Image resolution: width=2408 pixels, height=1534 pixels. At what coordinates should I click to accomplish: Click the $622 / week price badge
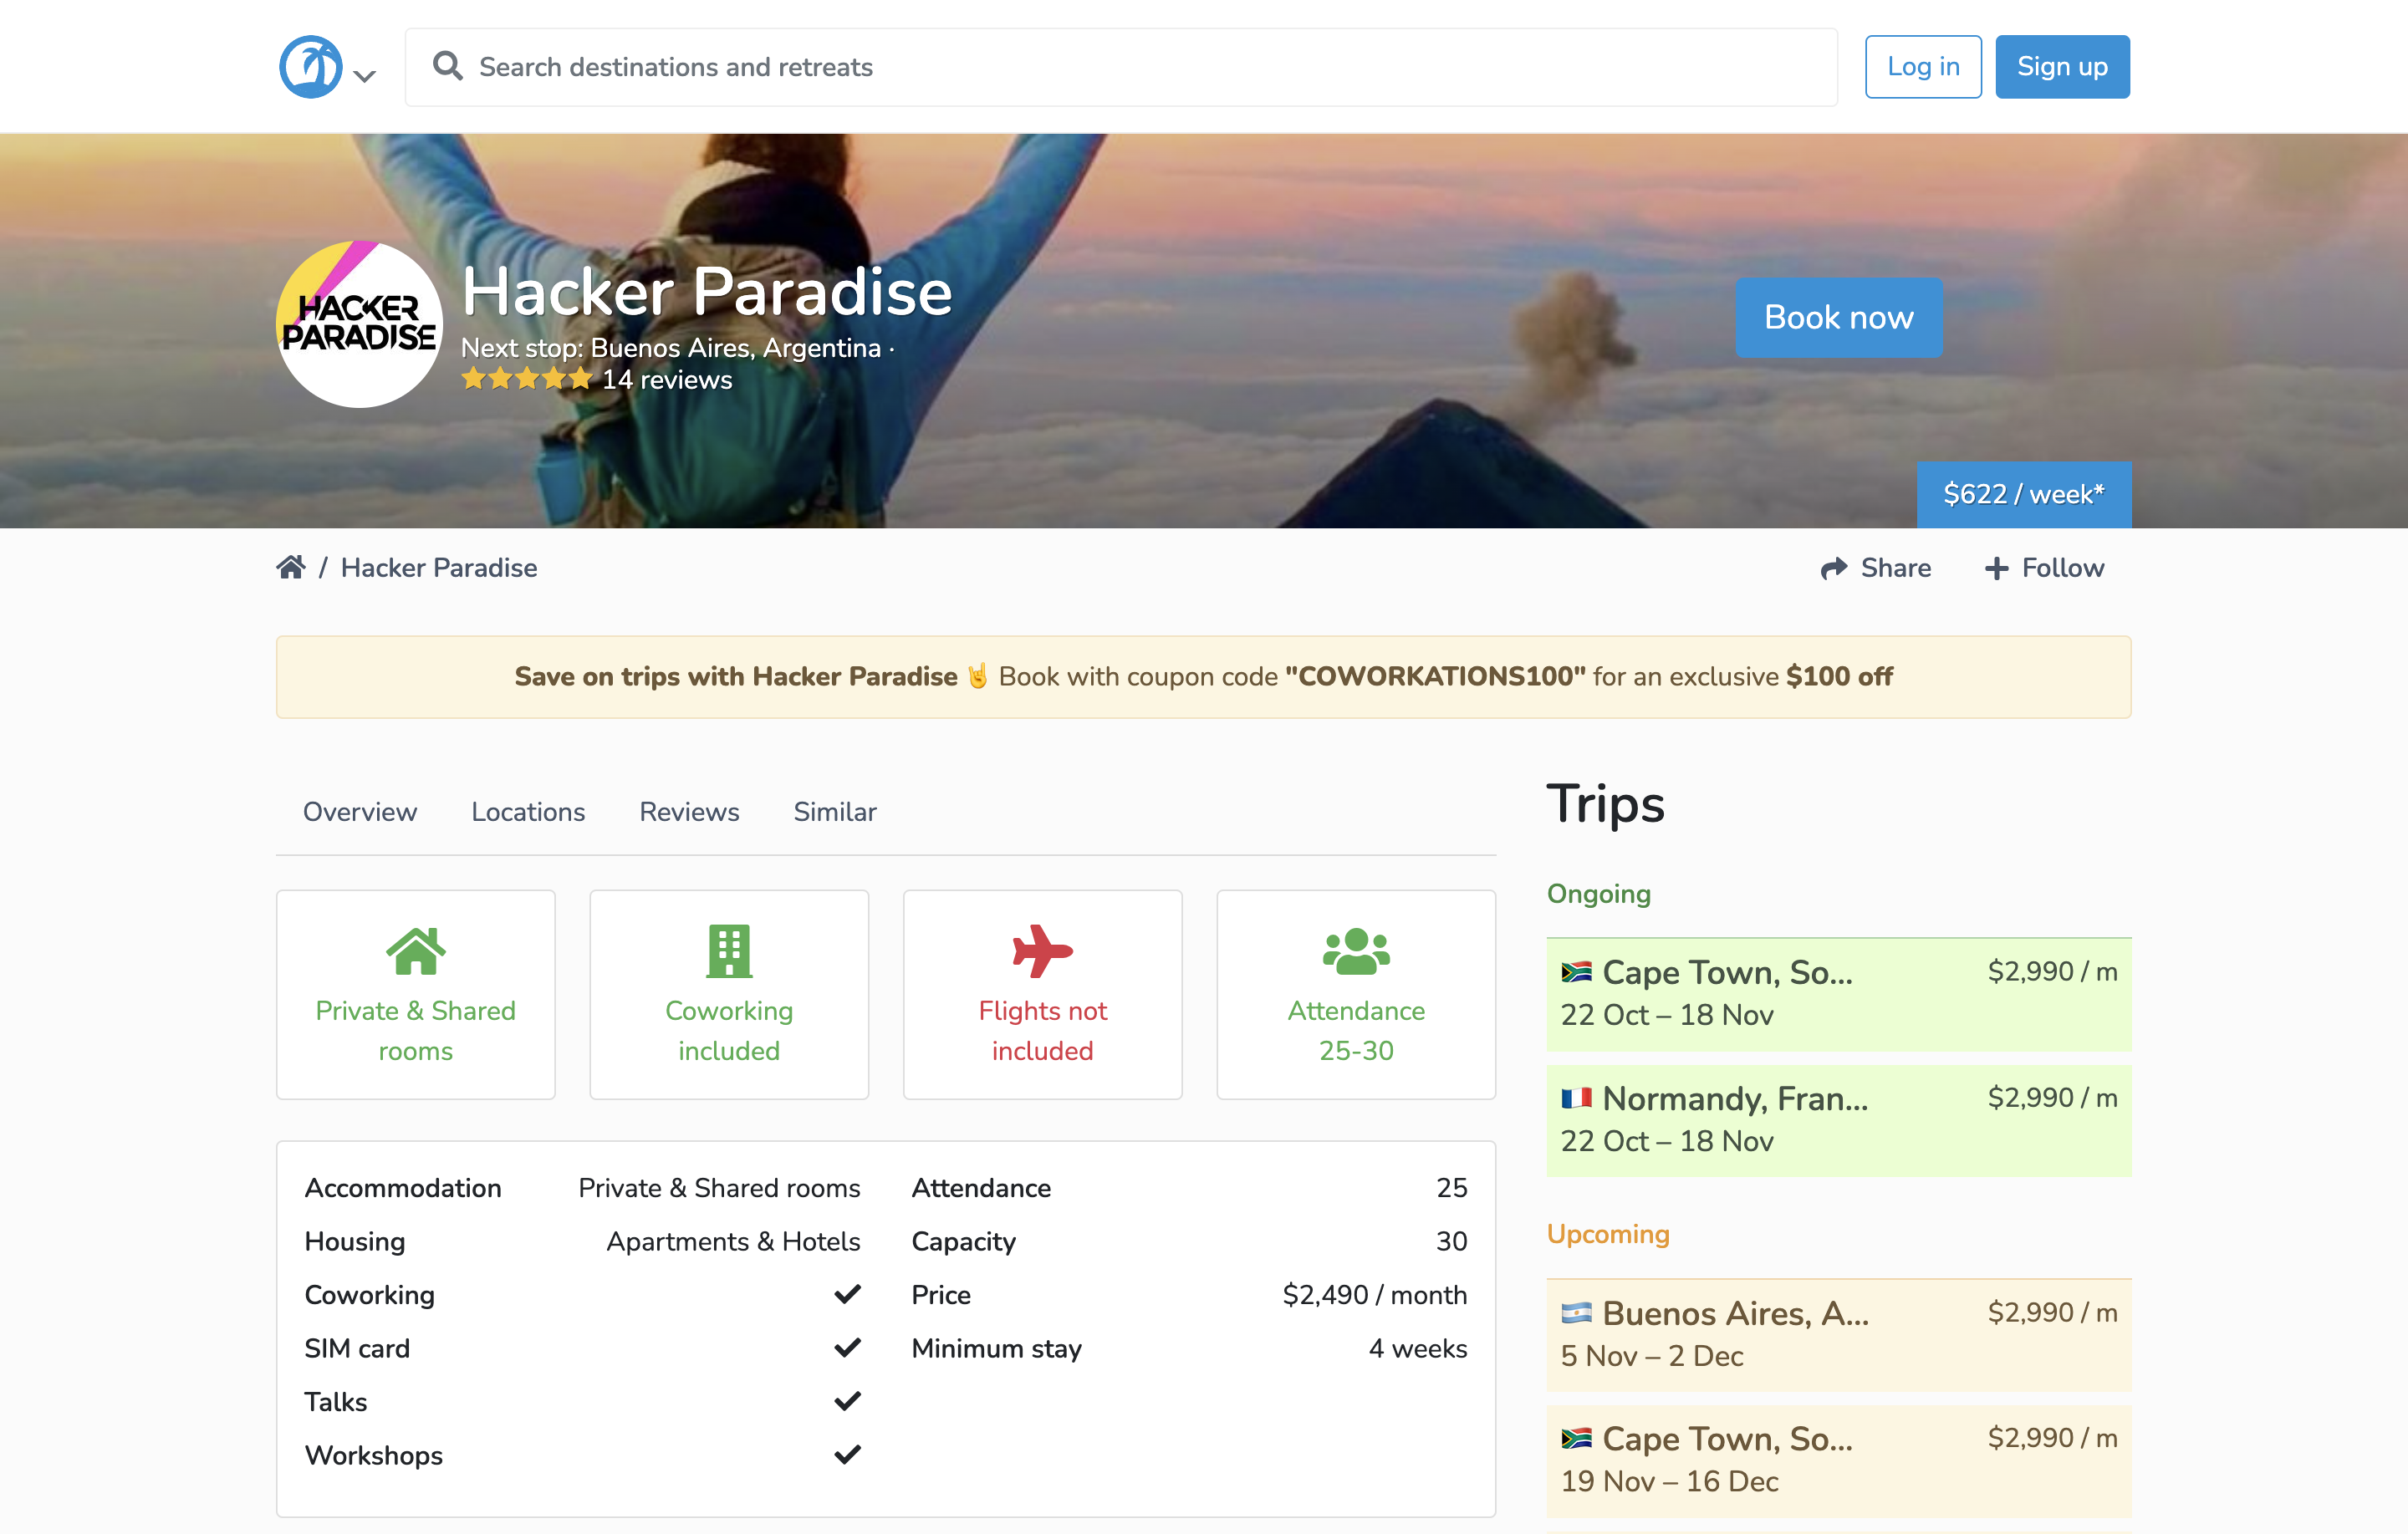2023,494
